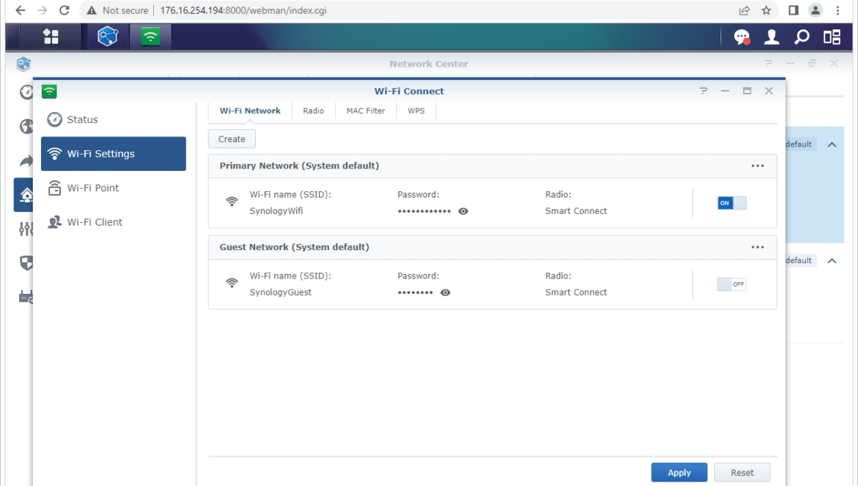Reveal the SynologyGuest password
The image size is (858, 486).
(x=445, y=292)
